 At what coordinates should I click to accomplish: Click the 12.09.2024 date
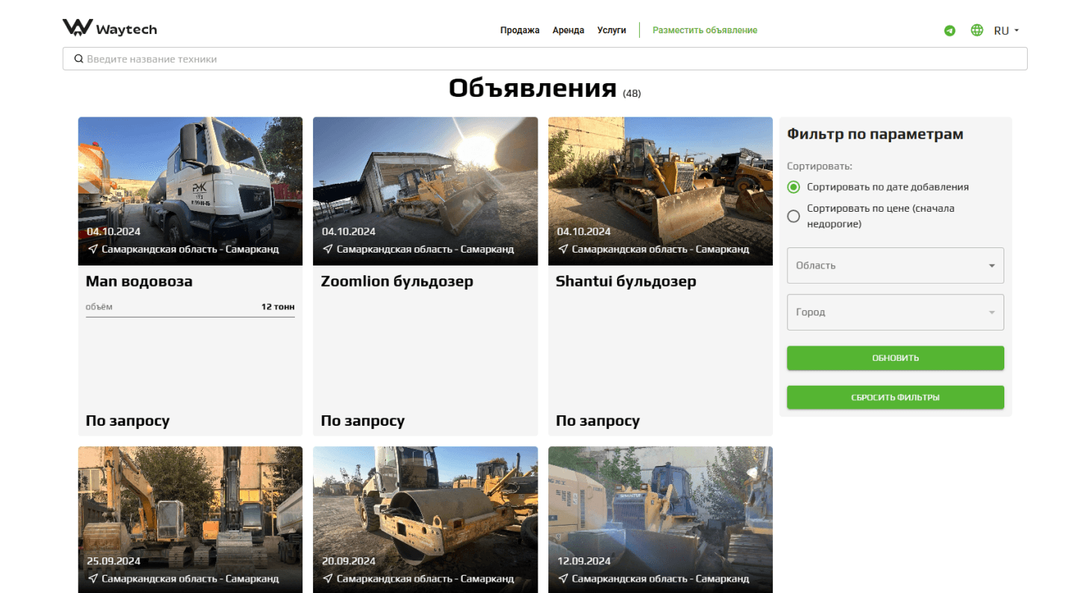point(584,561)
